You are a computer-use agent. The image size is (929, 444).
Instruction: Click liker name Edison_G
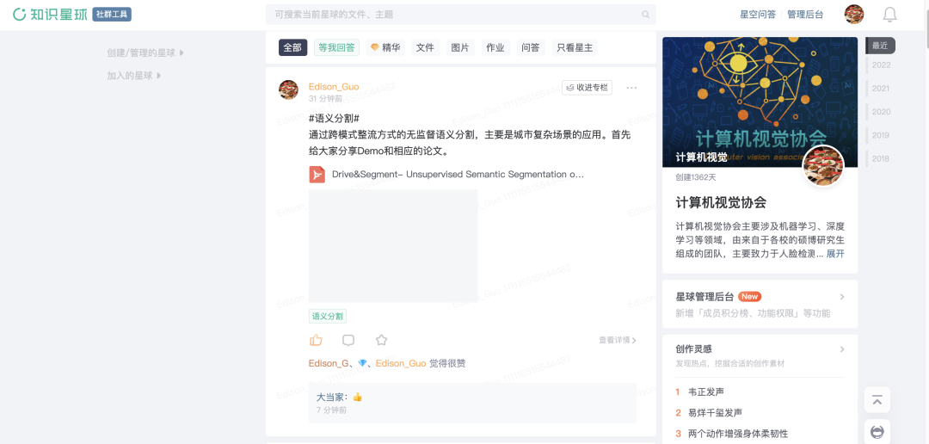329,363
